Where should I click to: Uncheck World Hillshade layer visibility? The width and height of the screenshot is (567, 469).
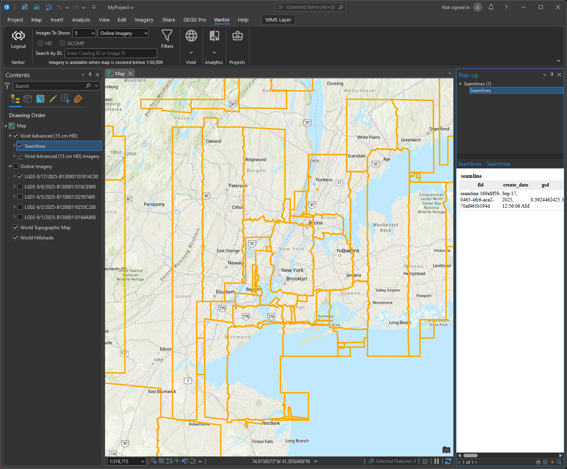[x=16, y=238]
